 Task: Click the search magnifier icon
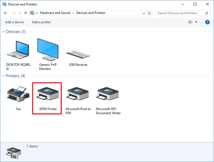pyautogui.click(x=206, y=13)
